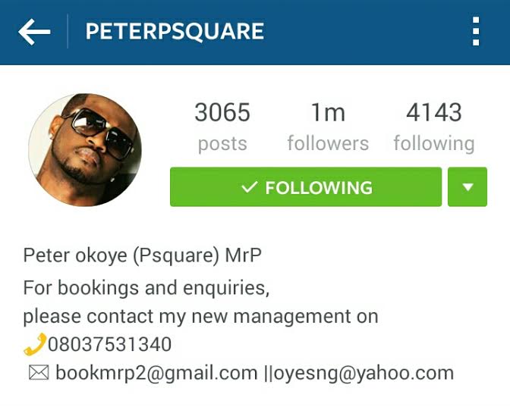Viewport: 510px width, 407px height.
Task: Open the 4143 following list
Action: pos(434,127)
